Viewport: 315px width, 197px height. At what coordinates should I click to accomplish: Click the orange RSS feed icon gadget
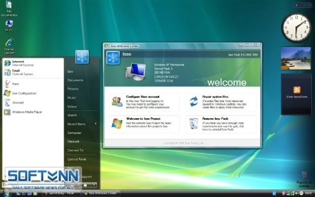point(297,90)
